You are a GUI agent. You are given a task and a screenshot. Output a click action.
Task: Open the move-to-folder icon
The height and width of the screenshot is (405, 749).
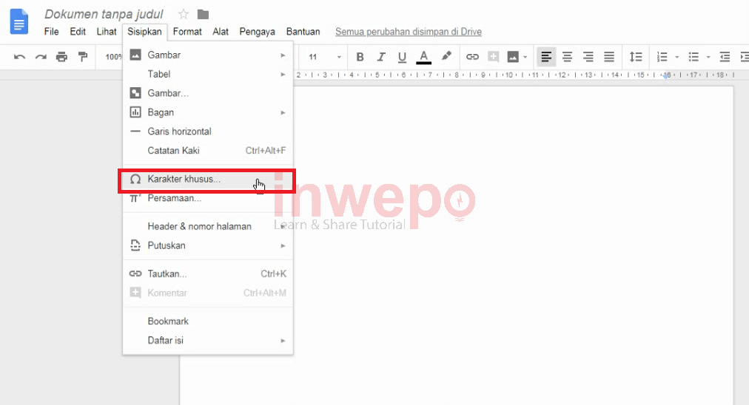203,14
